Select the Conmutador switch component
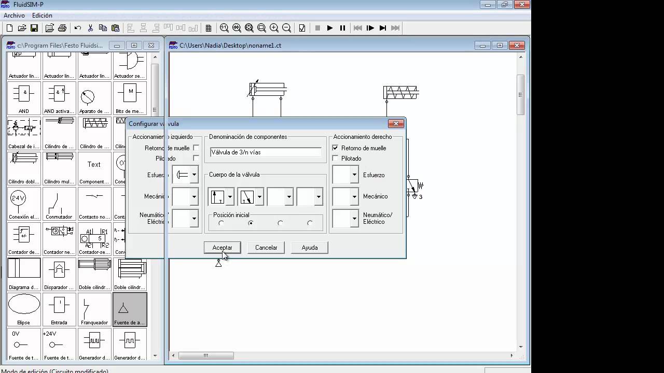Screen dimensions: 664x373 [59, 204]
